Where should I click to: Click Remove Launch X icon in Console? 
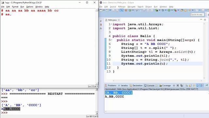(x=178, y=86)
